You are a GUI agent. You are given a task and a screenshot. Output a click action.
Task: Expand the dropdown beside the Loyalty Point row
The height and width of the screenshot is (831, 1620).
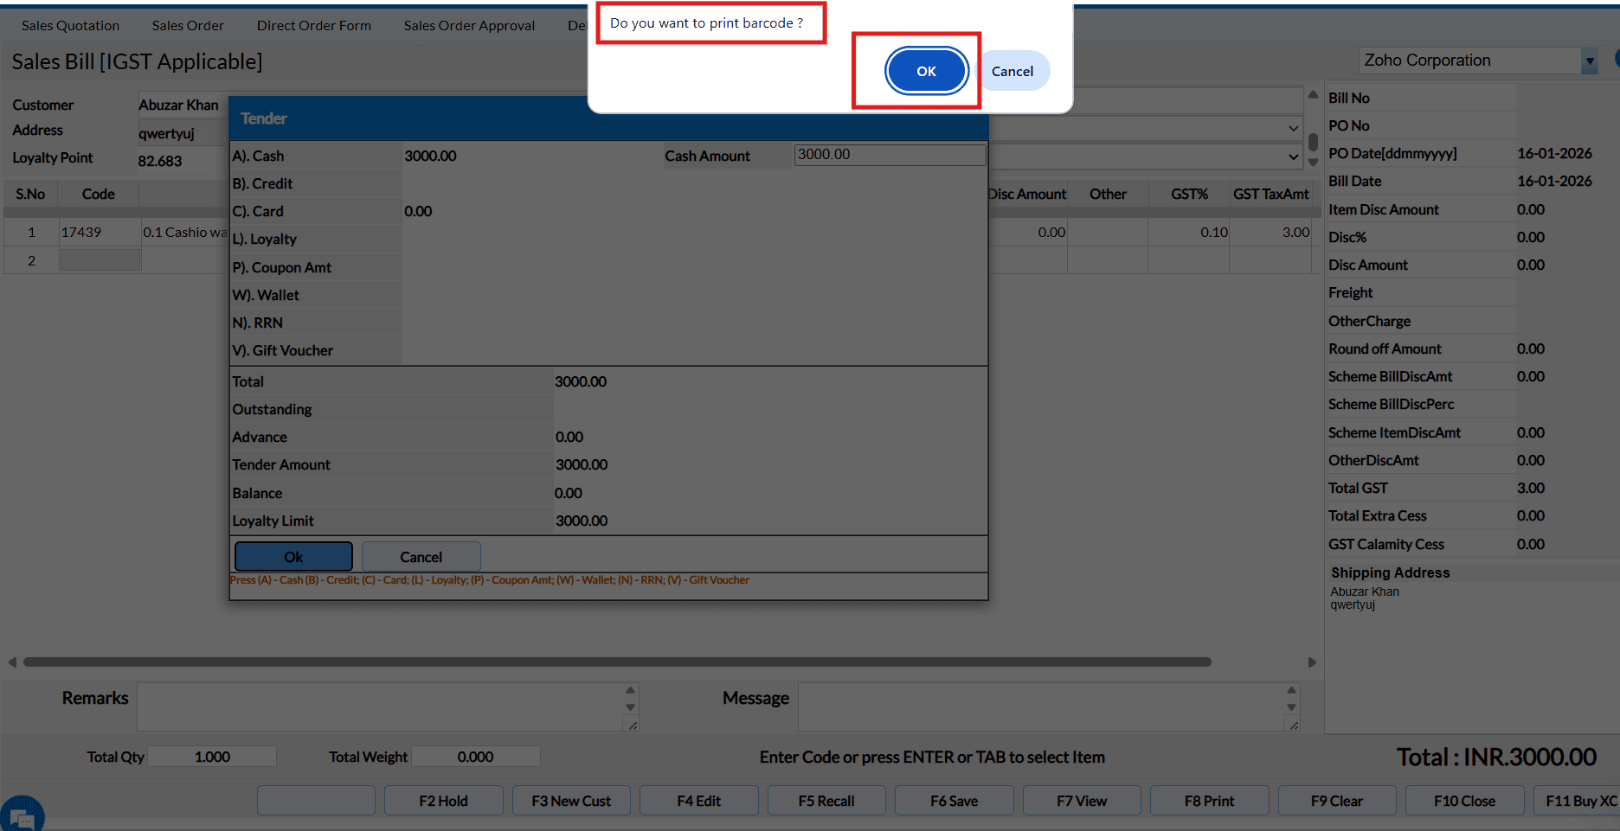[1293, 157]
